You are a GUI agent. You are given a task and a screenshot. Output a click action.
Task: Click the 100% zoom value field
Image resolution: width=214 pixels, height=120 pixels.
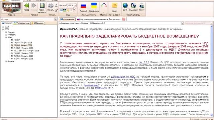71,5
